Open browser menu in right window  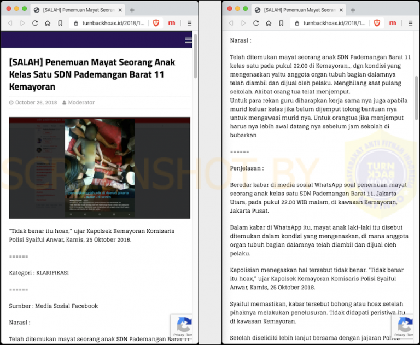pos(410,24)
